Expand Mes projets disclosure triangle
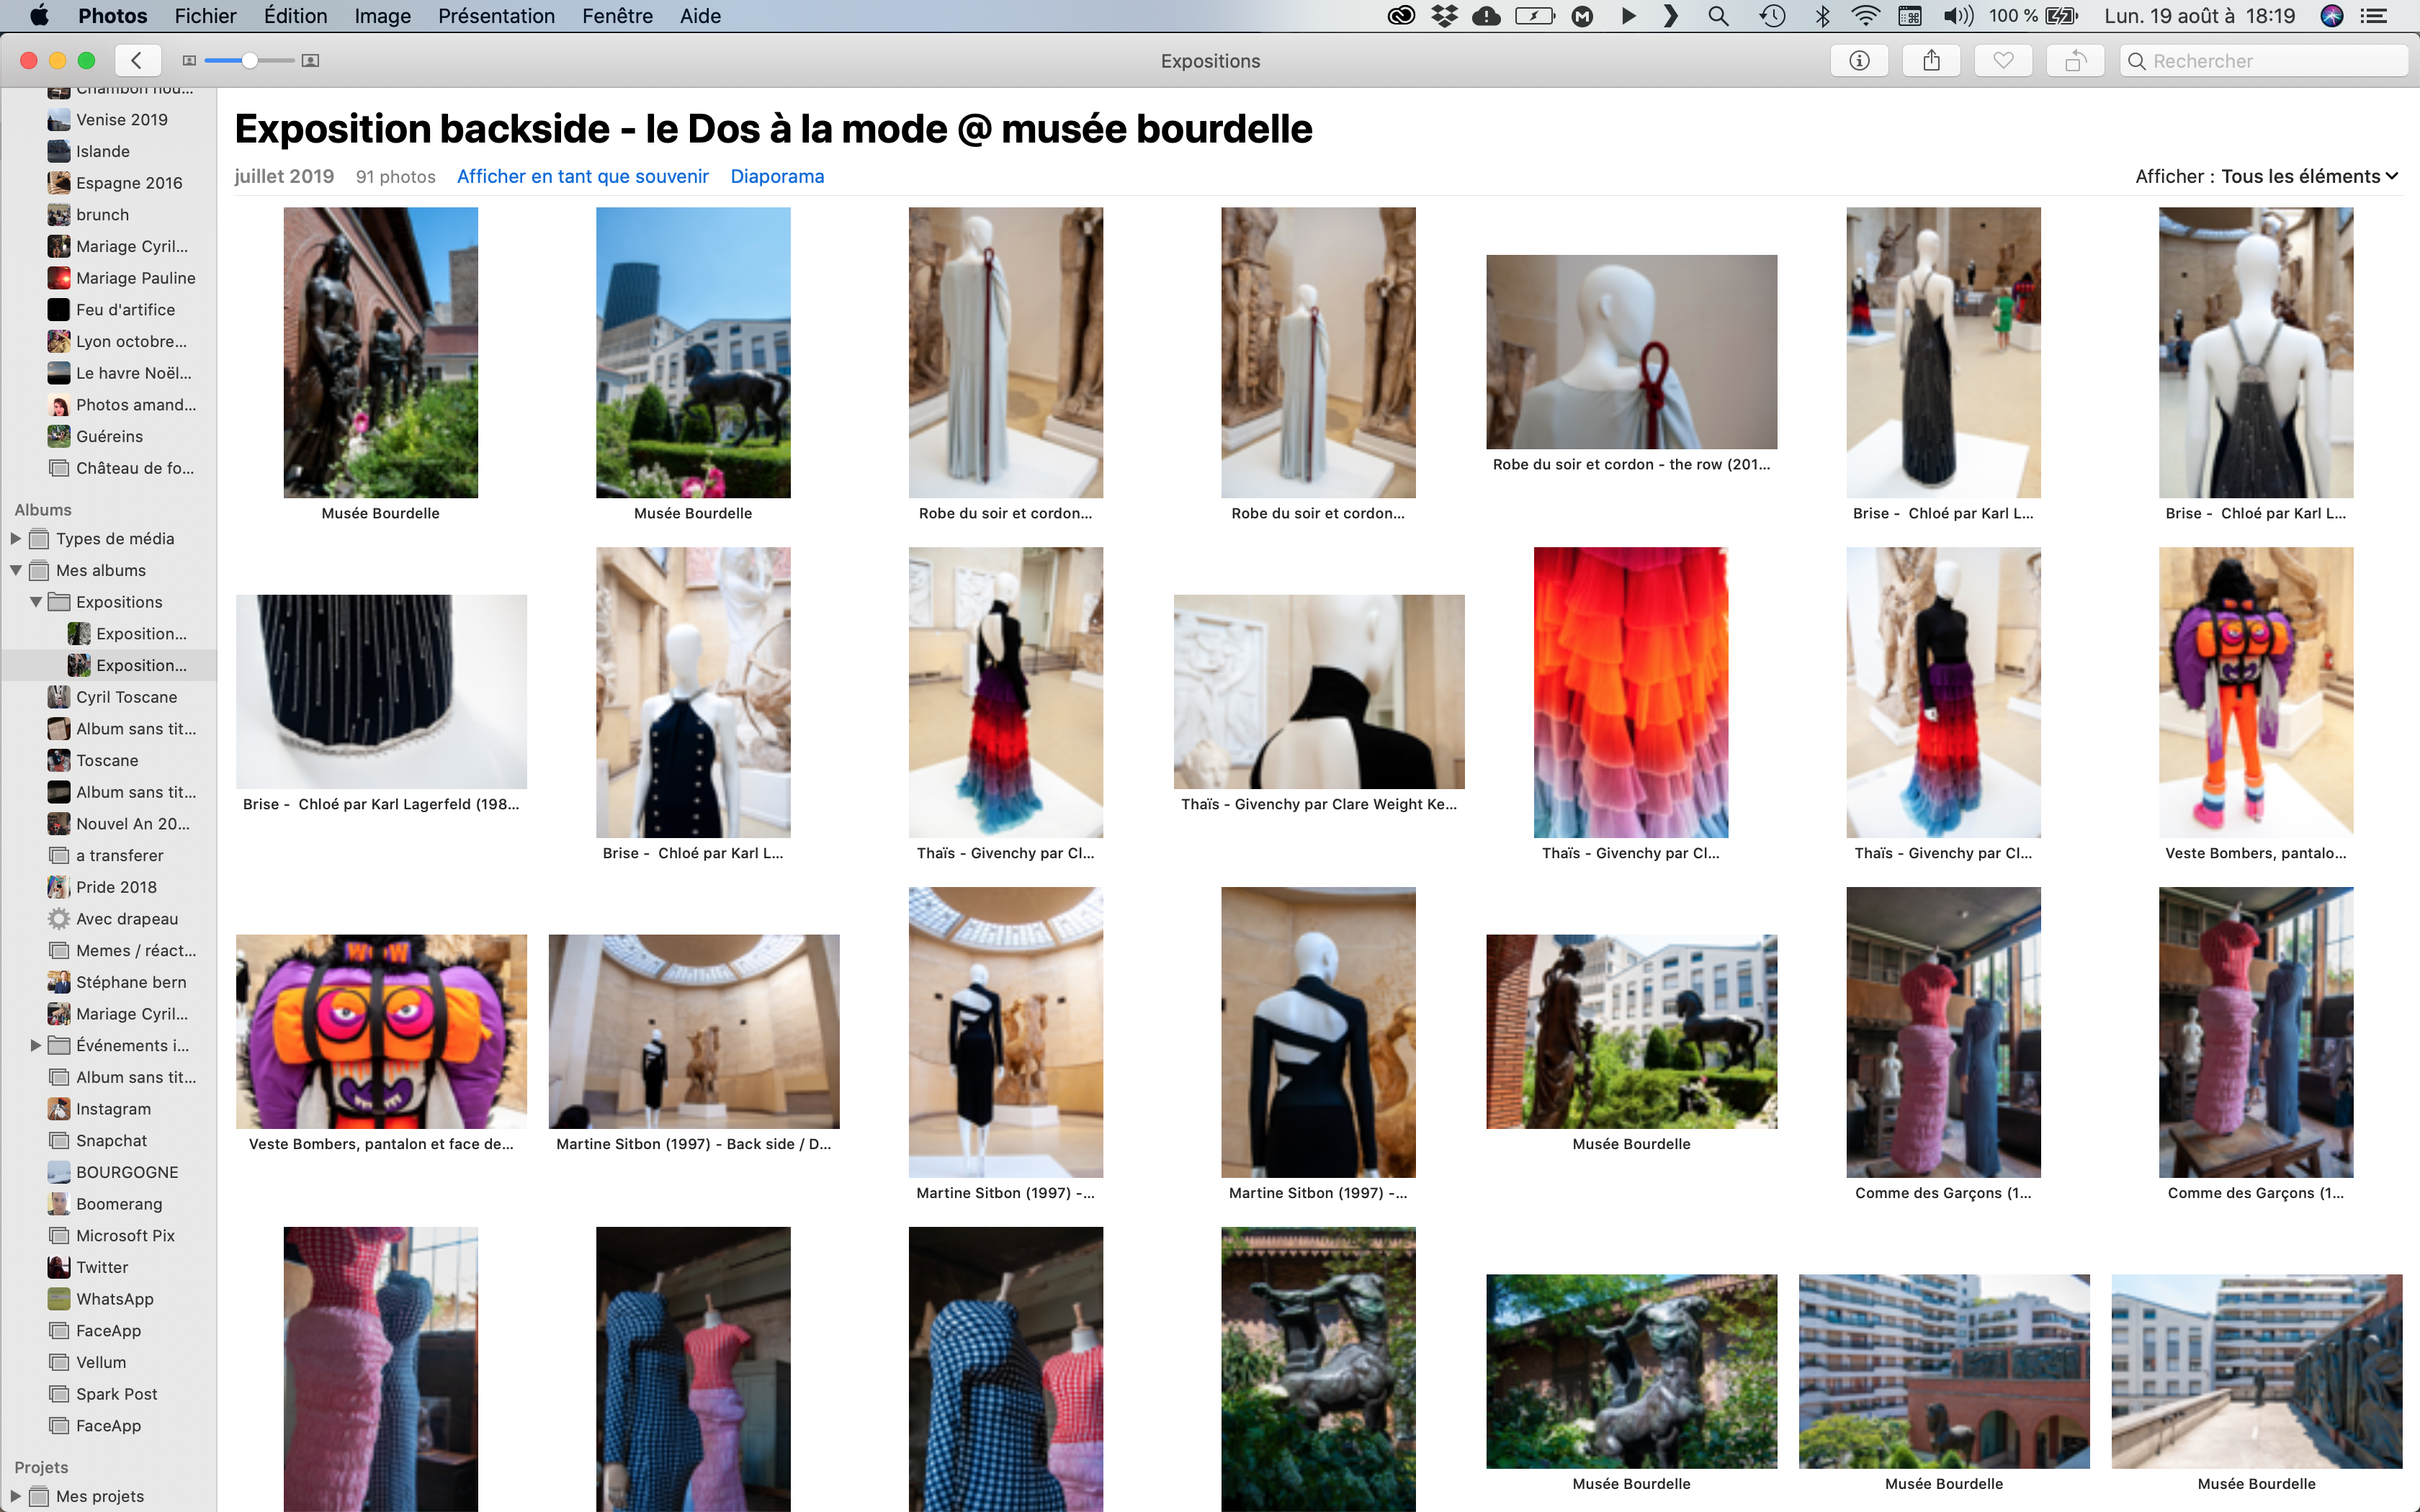The width and height of the screenshot is (2420, 1512). 15,1496
